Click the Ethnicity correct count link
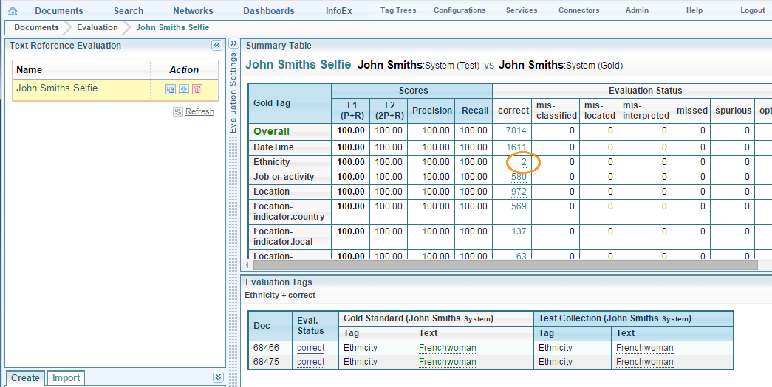This screenshot has height=387, width=772. 523,162
